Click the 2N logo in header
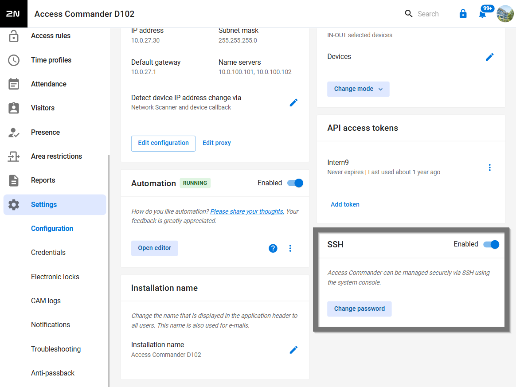The height and width of the screenshot is (387, 516). point(13,13)
